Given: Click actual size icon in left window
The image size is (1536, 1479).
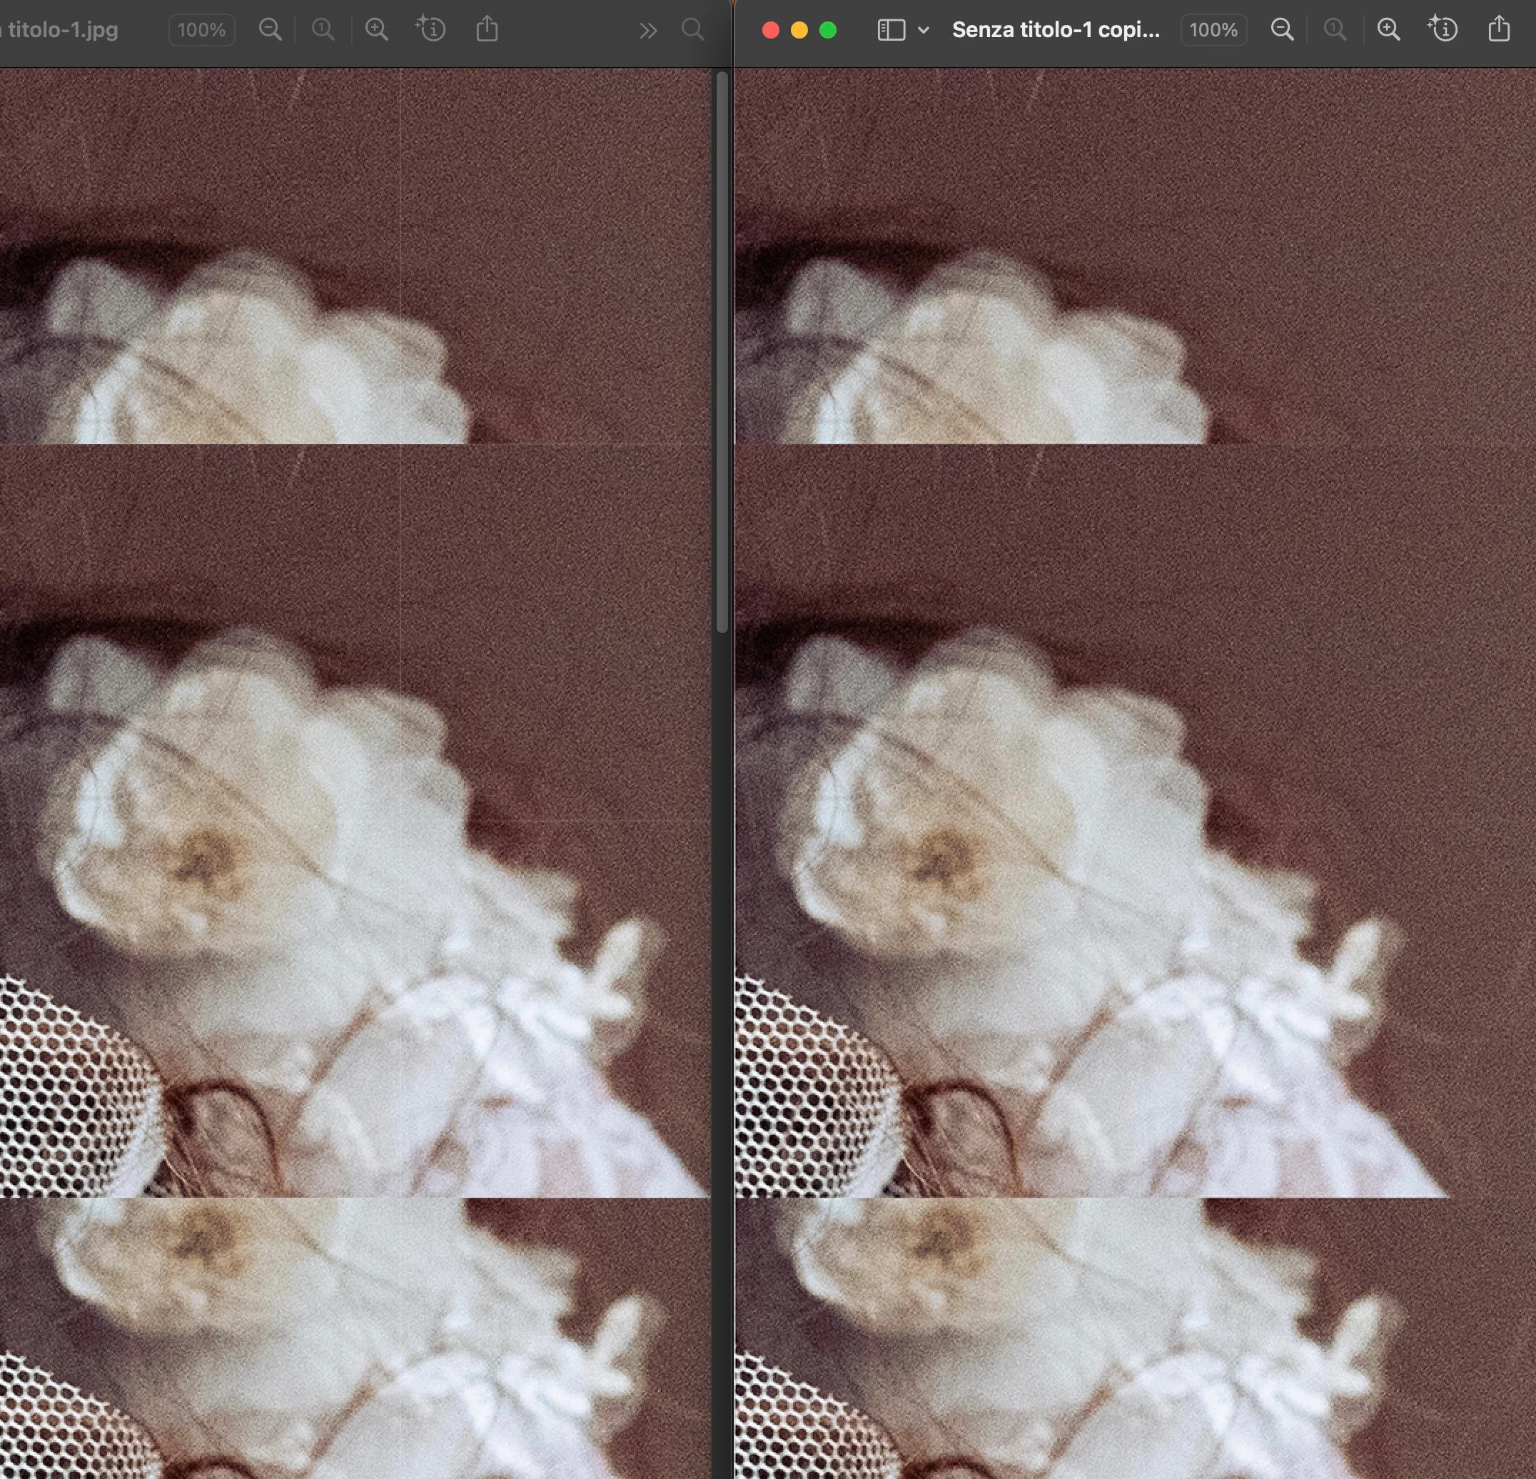Looking at the screenshot, I should (x=323, y=30).
